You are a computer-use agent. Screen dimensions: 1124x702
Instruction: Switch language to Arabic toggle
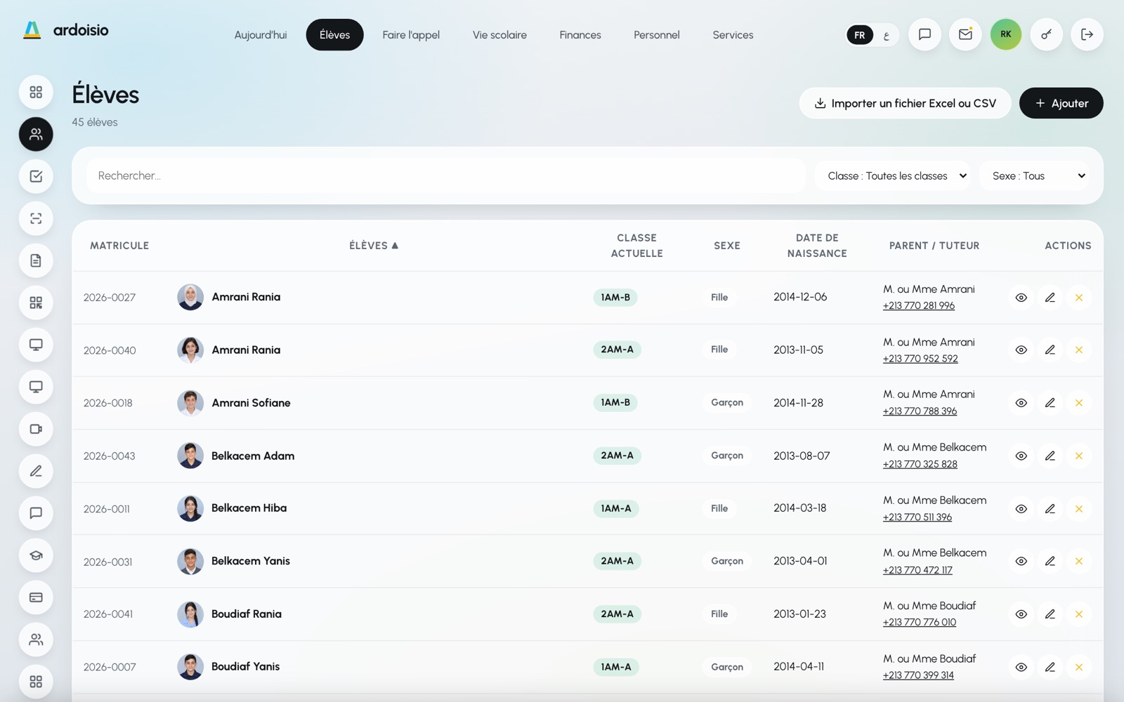click(887, 35)
